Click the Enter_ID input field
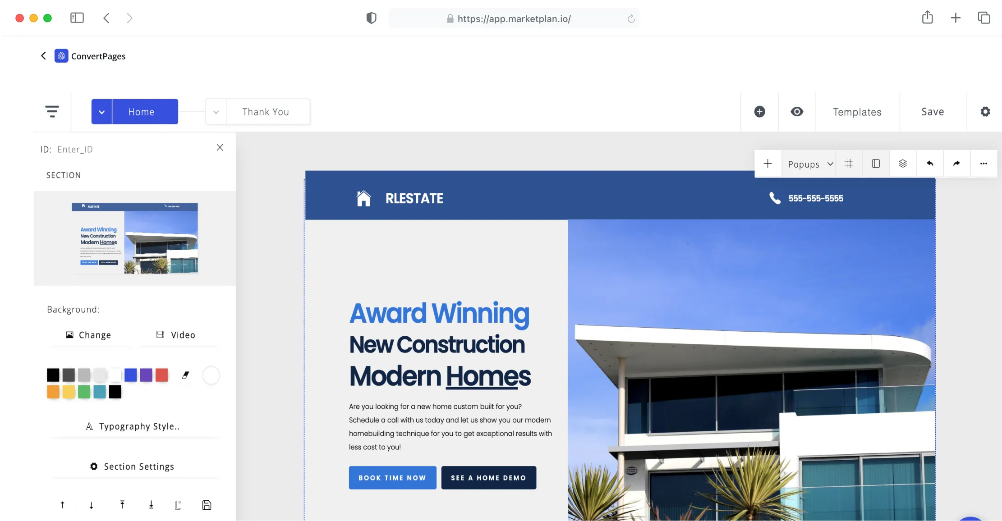The height and width of the screenshot is (521, 1002). pos(75,150)
